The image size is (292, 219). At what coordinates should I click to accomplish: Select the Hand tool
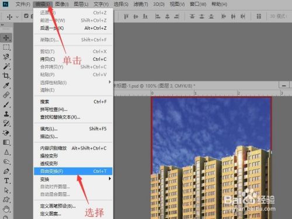coord(6,209)
